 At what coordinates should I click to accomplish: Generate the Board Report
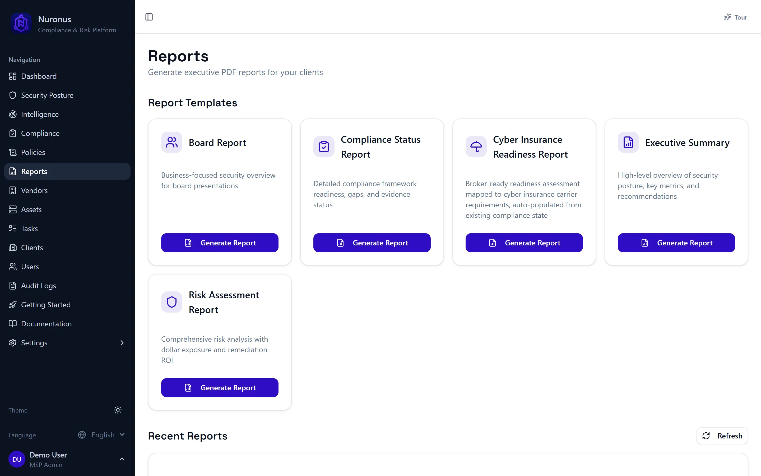pyautogui.click(x=220, y=243)
